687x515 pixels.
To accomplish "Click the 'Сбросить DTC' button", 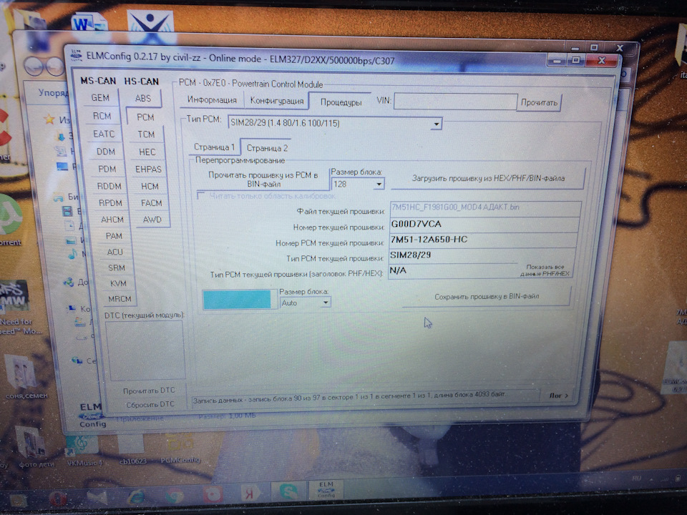I will tap(150, 404).
